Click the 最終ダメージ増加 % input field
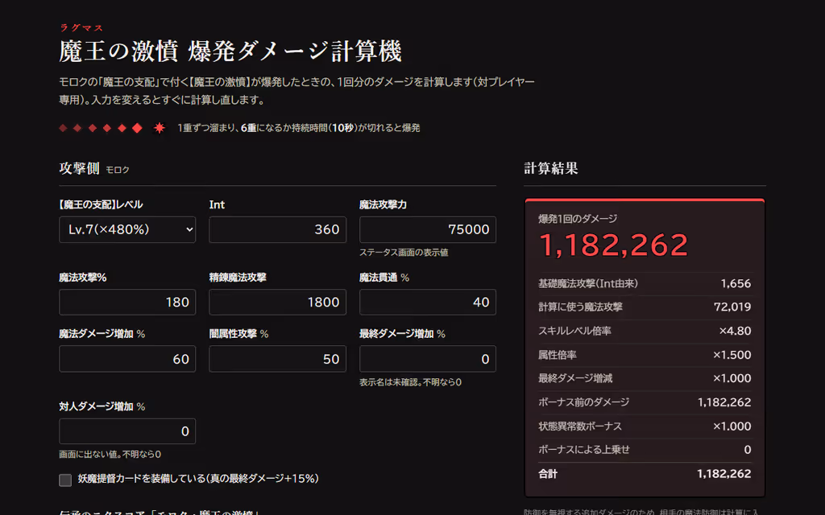The height and width of the screenshot is (515, 825). tap(428, 359)
